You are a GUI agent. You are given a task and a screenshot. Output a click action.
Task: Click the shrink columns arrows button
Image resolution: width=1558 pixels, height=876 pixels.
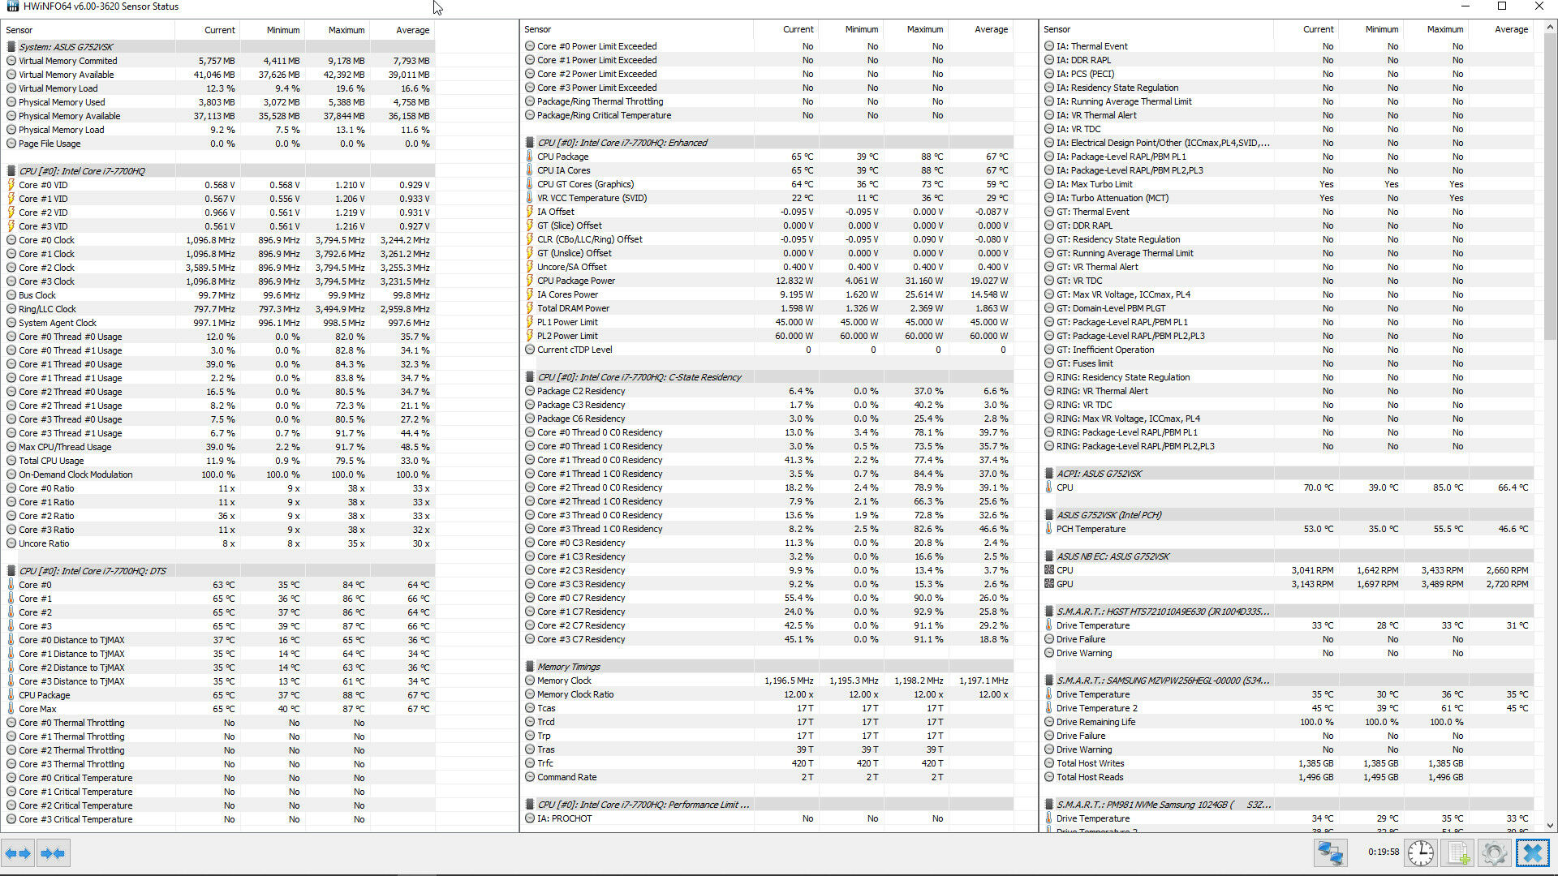click(x=53, y=853)
